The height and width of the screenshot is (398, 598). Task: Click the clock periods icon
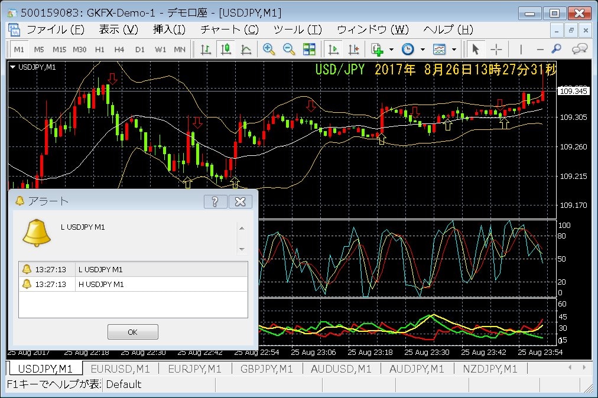coord(408,49)
